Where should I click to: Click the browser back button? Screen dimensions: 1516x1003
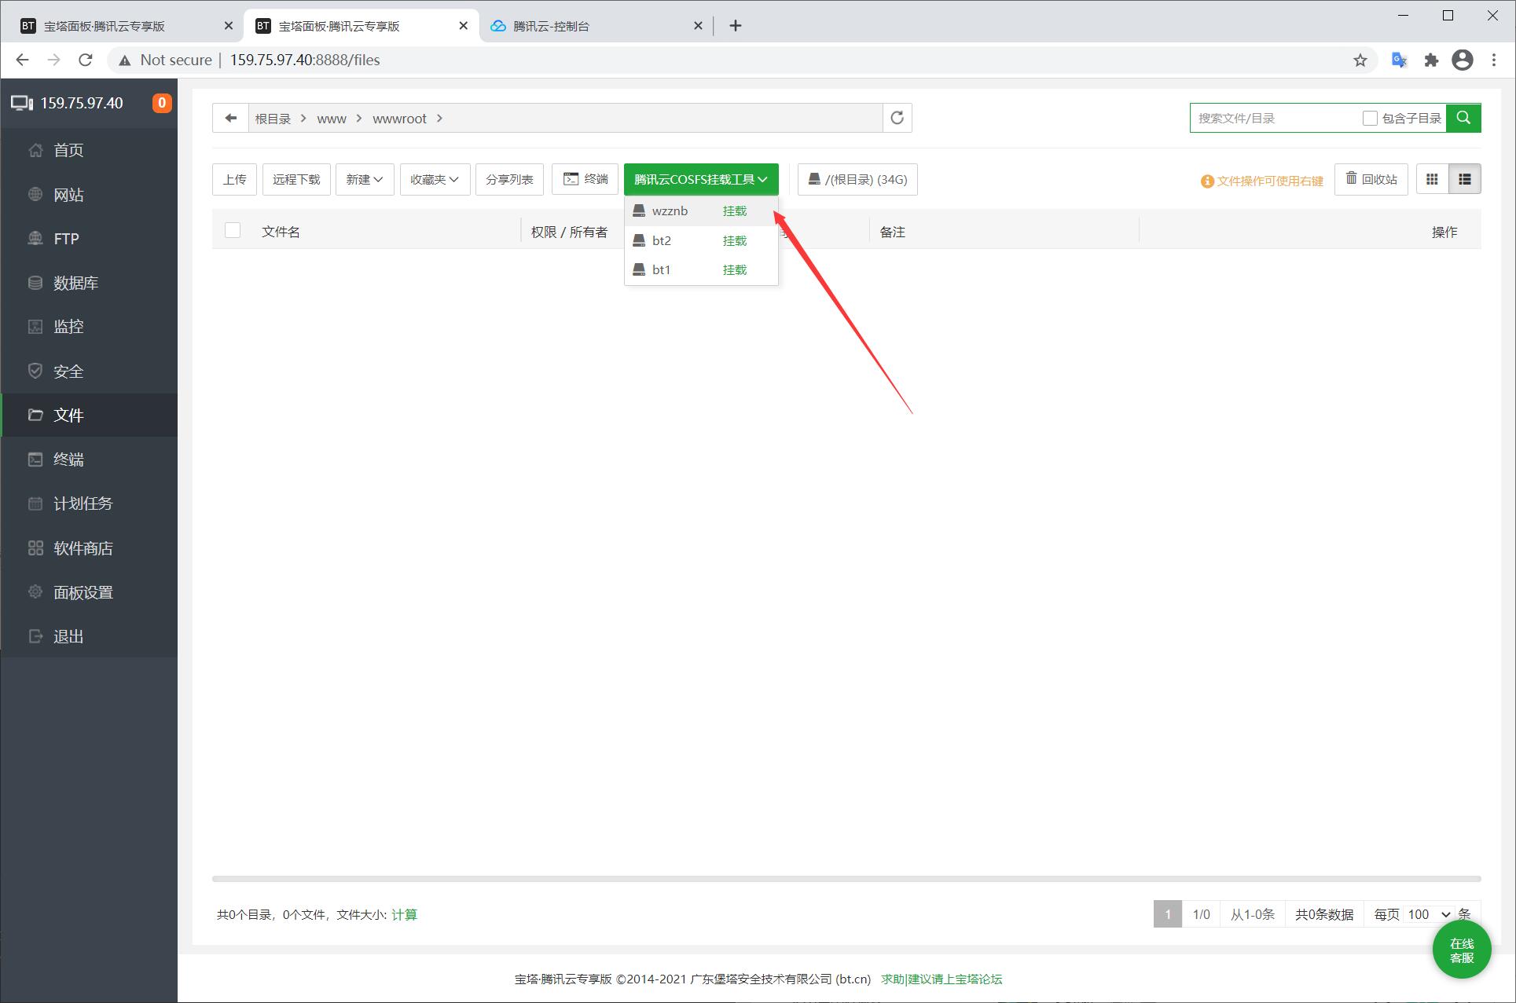pyautogui.click(x=22, y=60)
